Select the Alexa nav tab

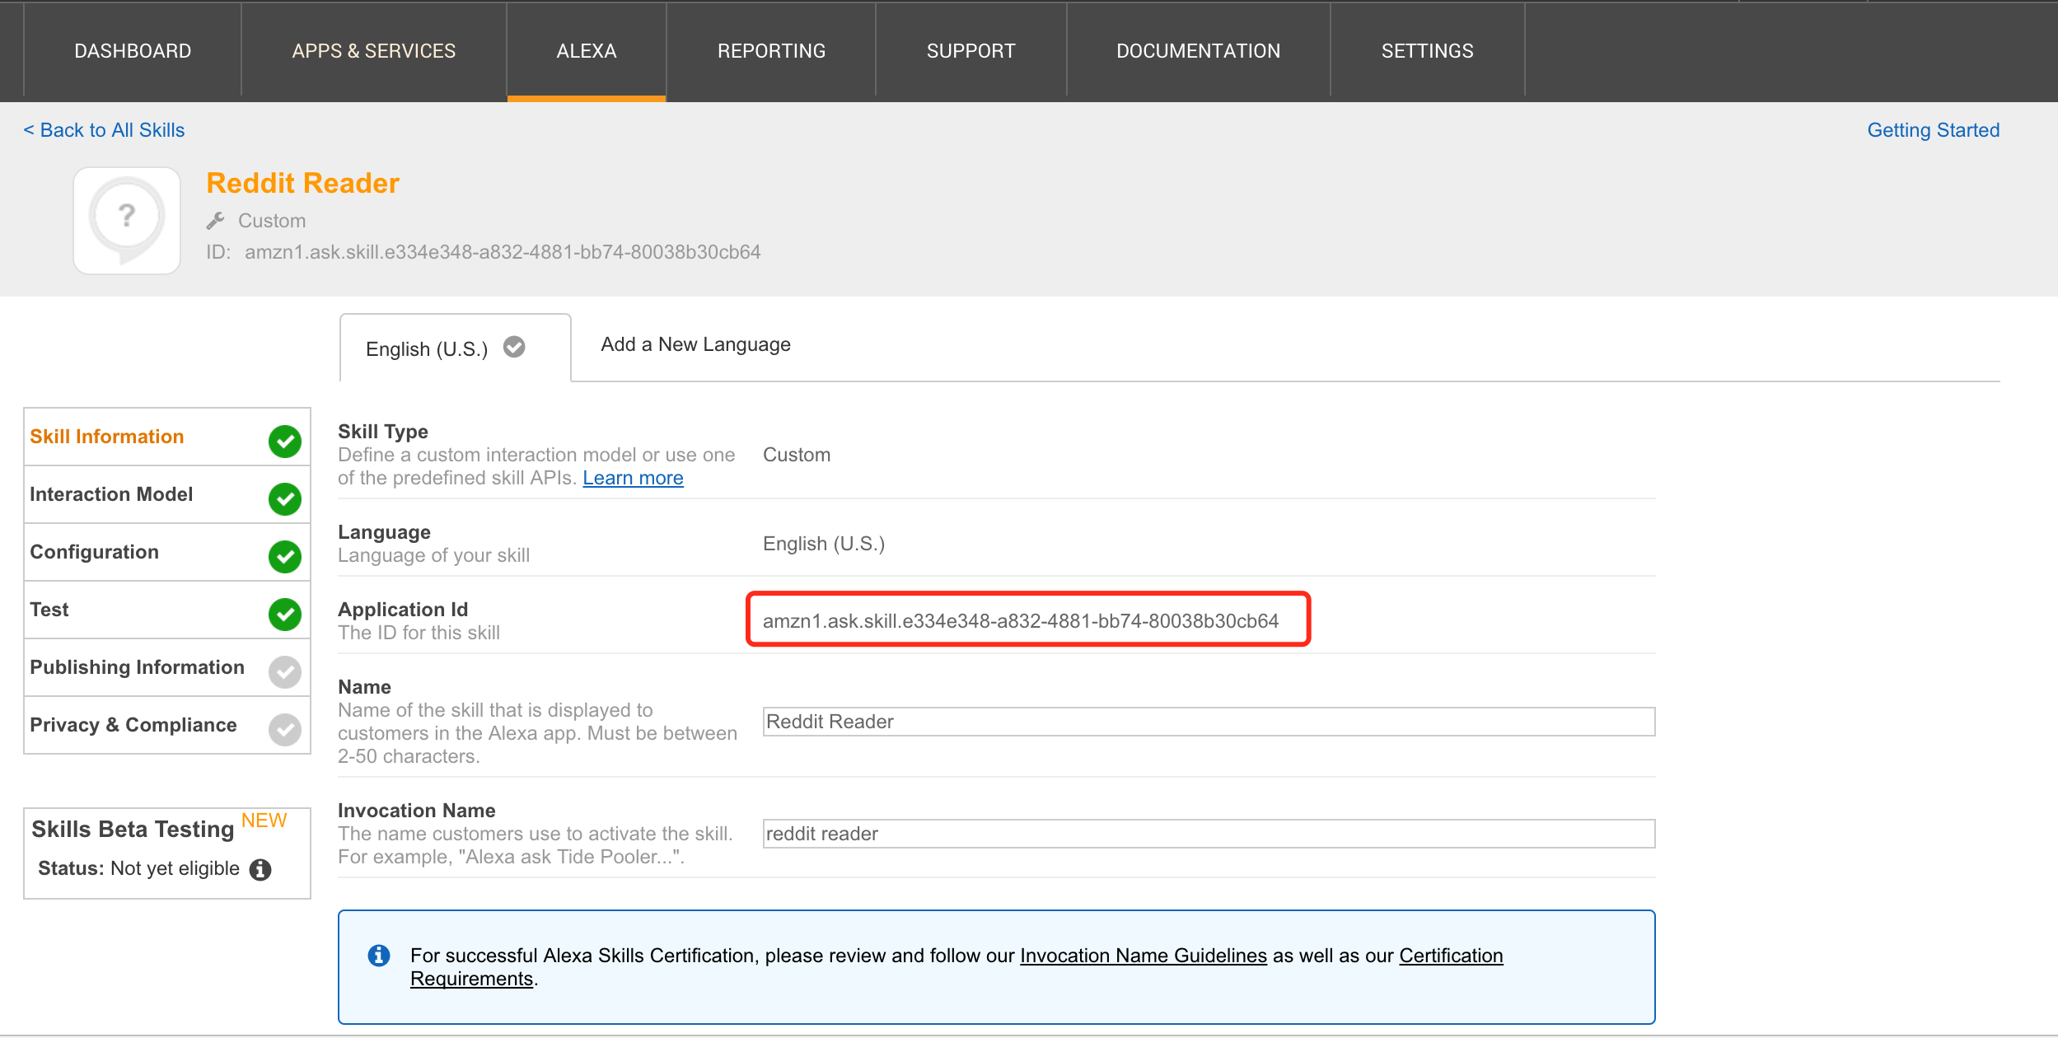click(587, 51)
